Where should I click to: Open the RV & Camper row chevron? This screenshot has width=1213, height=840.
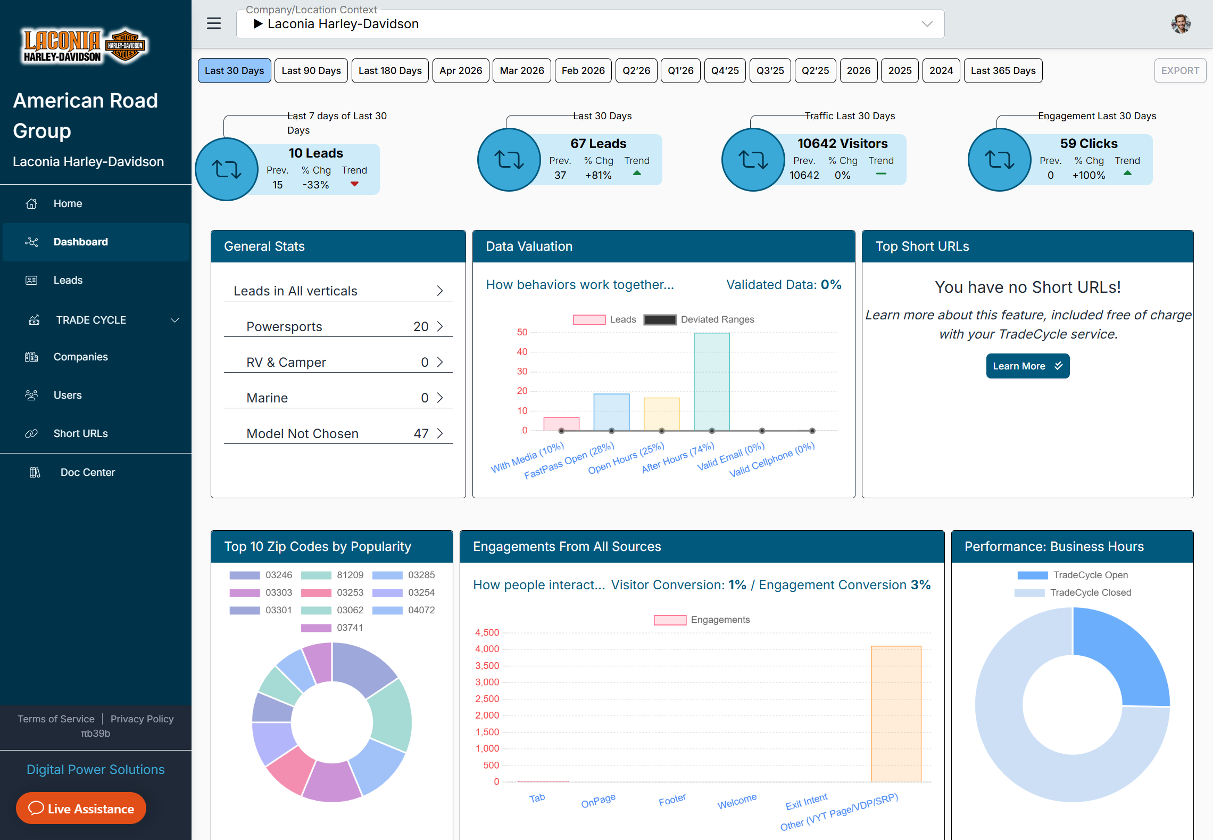[440, 362]
